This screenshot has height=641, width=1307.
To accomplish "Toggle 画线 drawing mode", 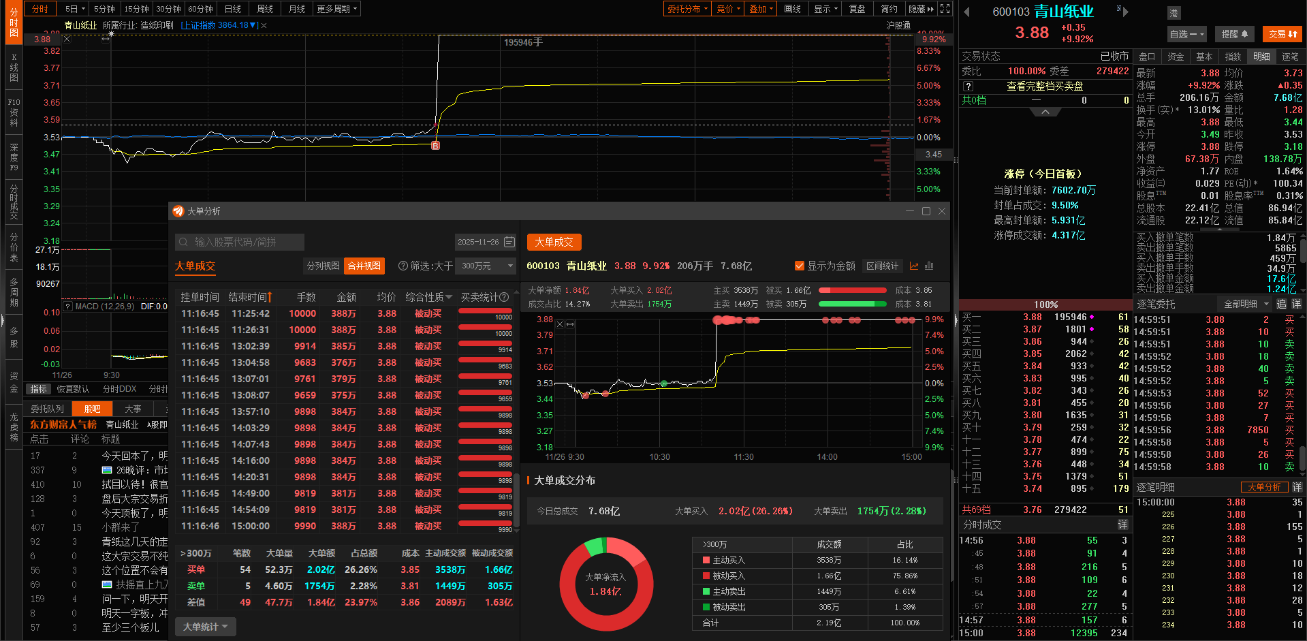I will tap(792, 9).
